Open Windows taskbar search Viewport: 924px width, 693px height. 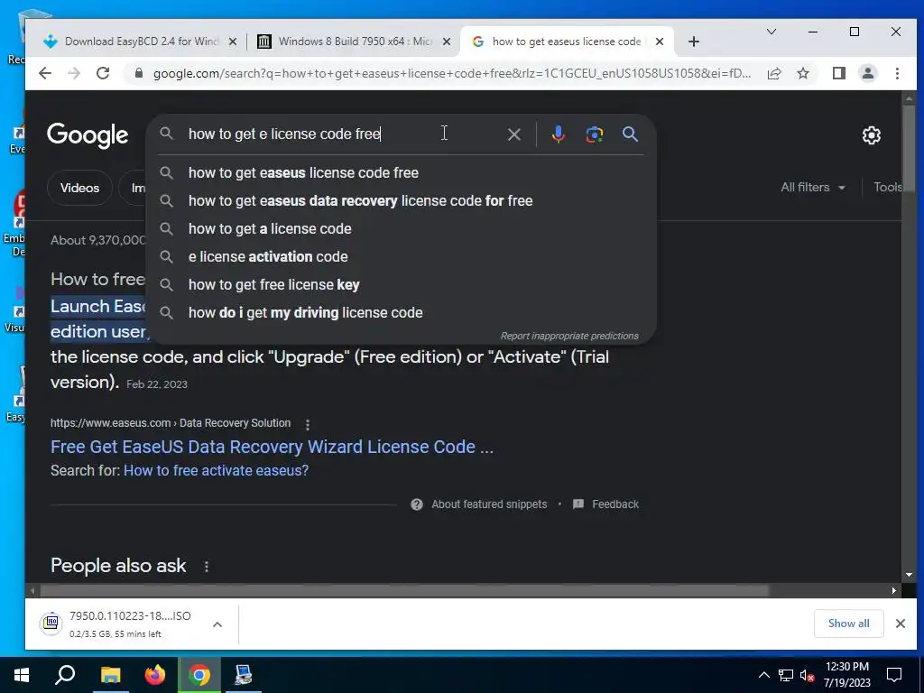point(65,675)
